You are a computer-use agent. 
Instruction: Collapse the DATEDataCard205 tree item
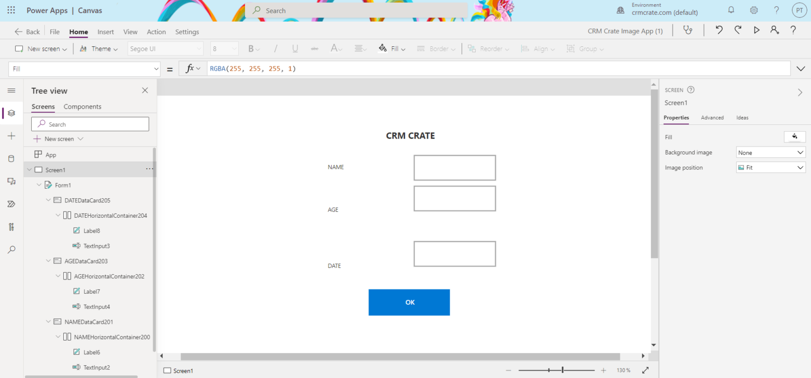(47, 200)
